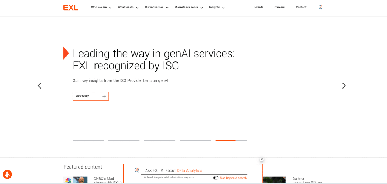Click the View Study button

tap(91, 96)
